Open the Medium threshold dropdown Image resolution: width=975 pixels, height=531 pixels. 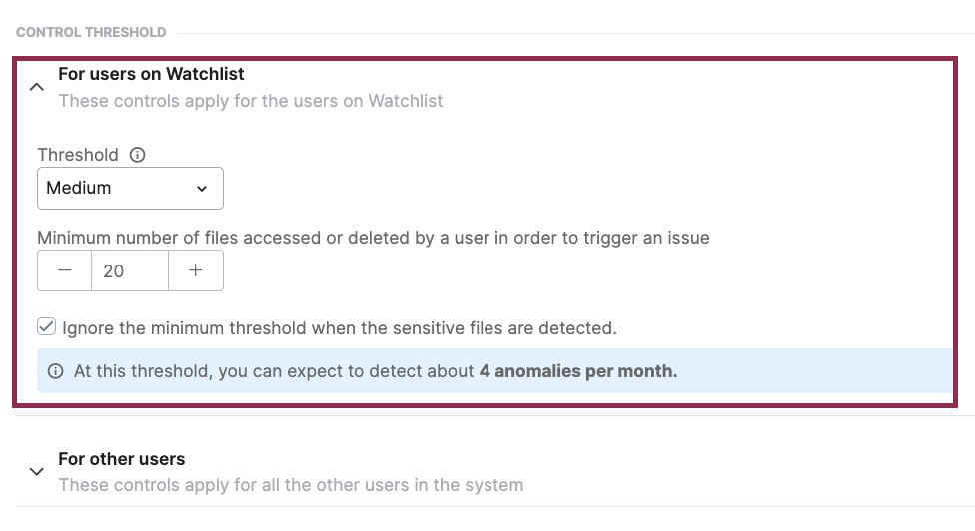130,188
